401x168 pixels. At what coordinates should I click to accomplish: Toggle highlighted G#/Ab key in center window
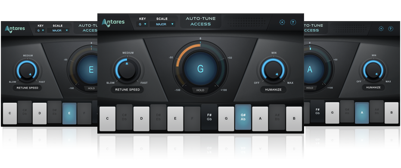243,117
